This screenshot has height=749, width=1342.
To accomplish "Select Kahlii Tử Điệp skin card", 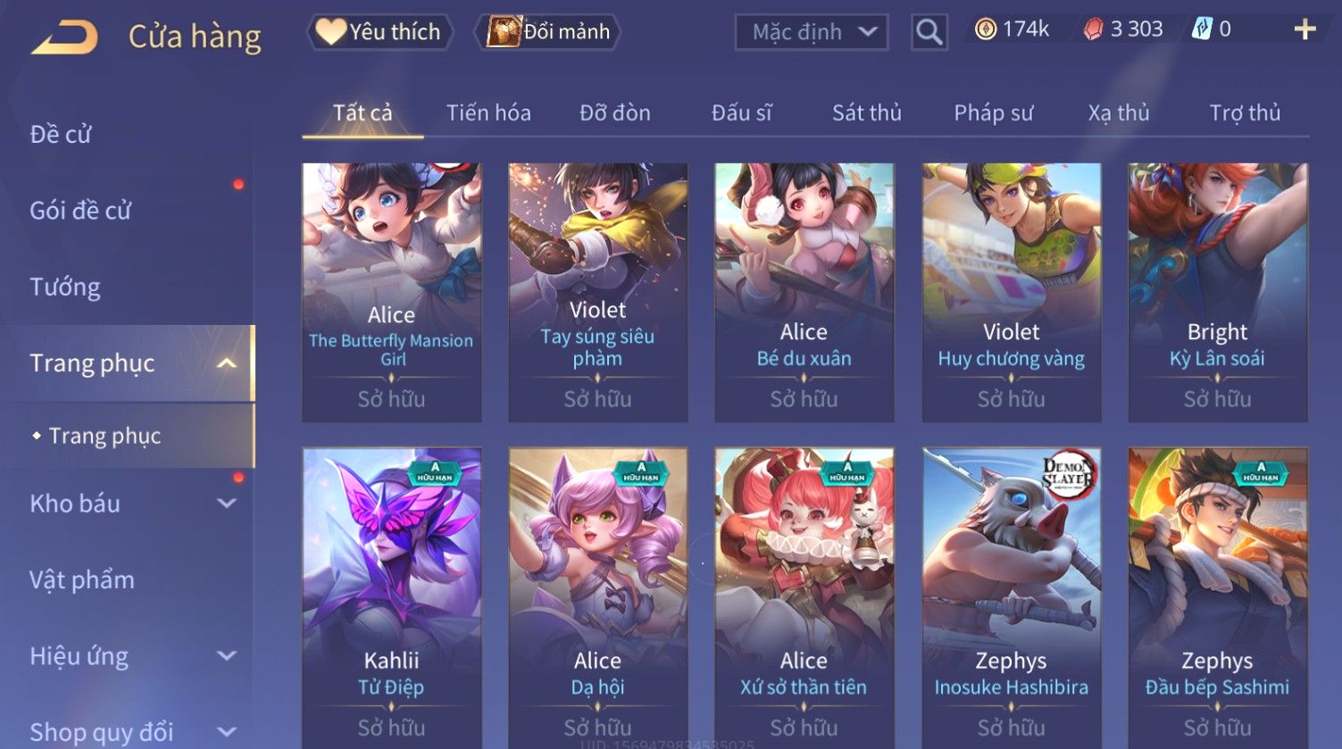I will coord(392,598).
